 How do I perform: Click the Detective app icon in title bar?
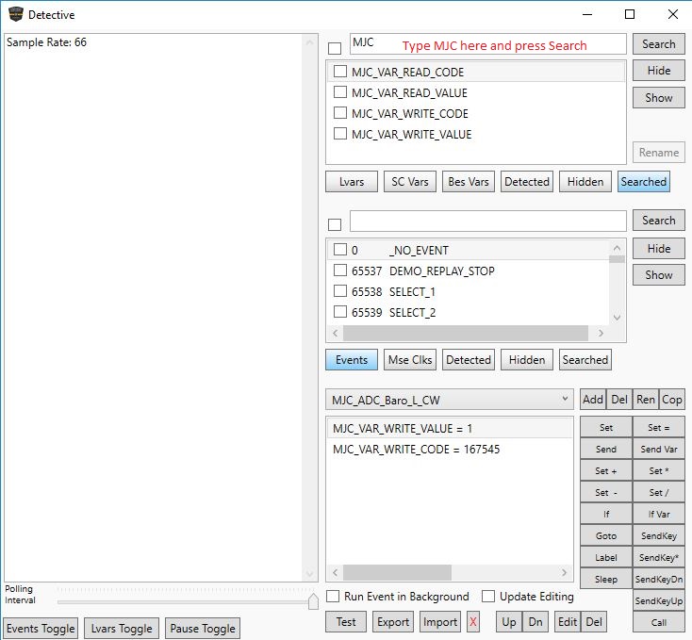pos(15,15)
